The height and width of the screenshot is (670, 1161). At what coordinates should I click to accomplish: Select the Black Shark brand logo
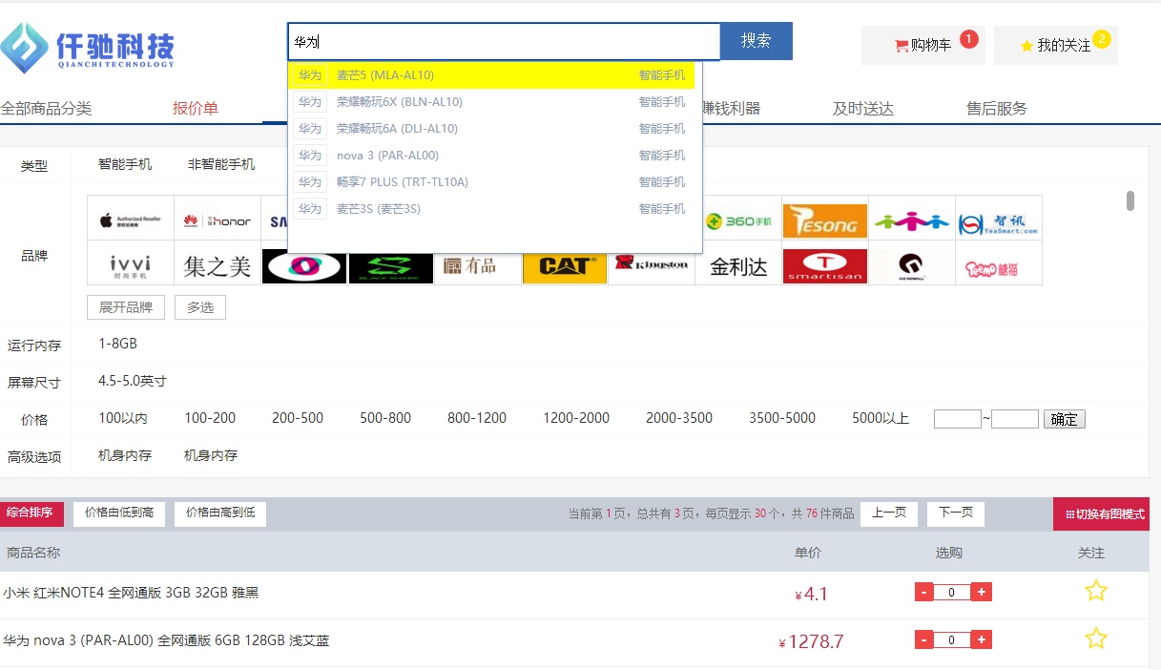pos(391,267)
